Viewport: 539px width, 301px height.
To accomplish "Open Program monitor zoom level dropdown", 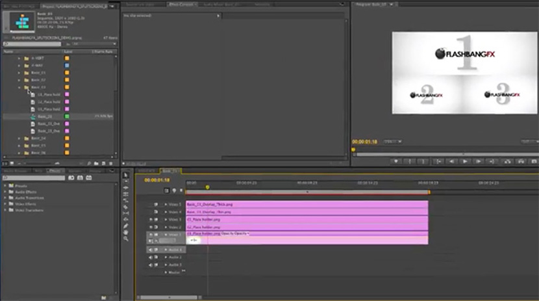I will coord(393,142).
